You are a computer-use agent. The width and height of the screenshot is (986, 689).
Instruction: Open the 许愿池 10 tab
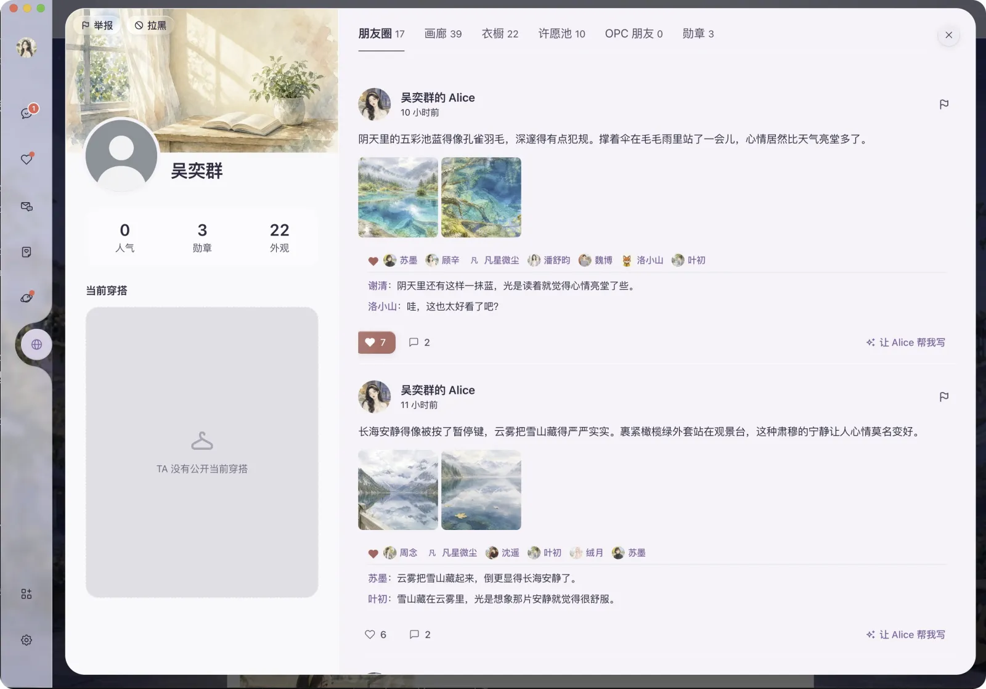pyautogui.click(x=561, y=34)
